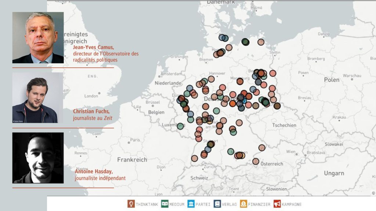Click the Frankreich country label on map
Viewport: 376px width, 211px height.
132,160
